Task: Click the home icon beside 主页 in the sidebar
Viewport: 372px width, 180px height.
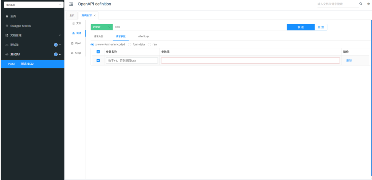Action: 7,16
